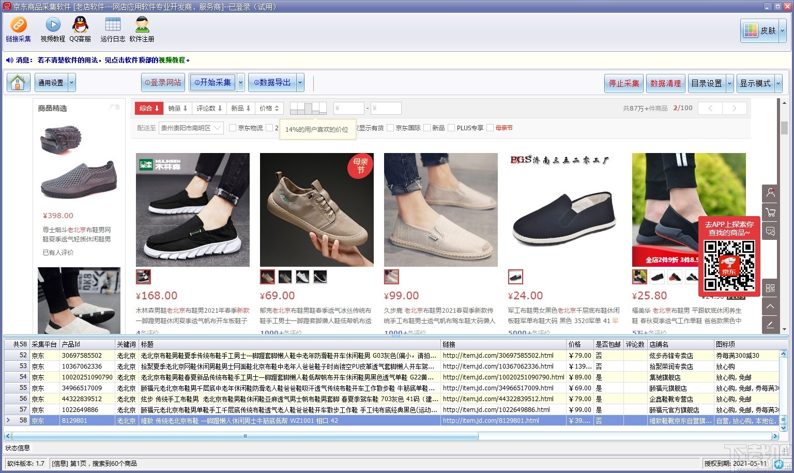Click the 显示模式 button
794x473 pixels.
(755, 83)
